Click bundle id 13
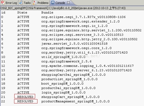The width and height of the screenshot is (144, 106). pyautogui.click(x=3, y=70)
